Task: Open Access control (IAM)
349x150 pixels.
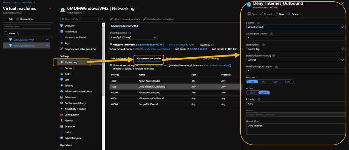Action: 75,37
